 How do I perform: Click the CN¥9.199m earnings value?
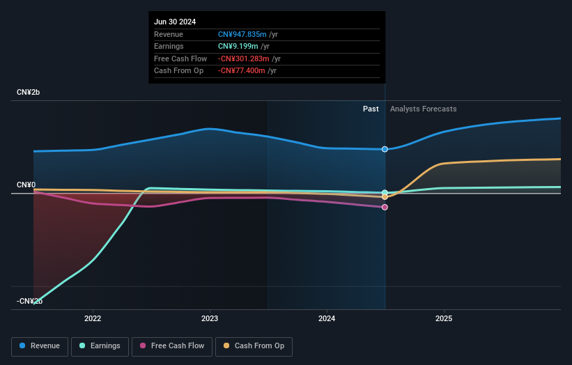pyautogui.click(x=238, y=46)
